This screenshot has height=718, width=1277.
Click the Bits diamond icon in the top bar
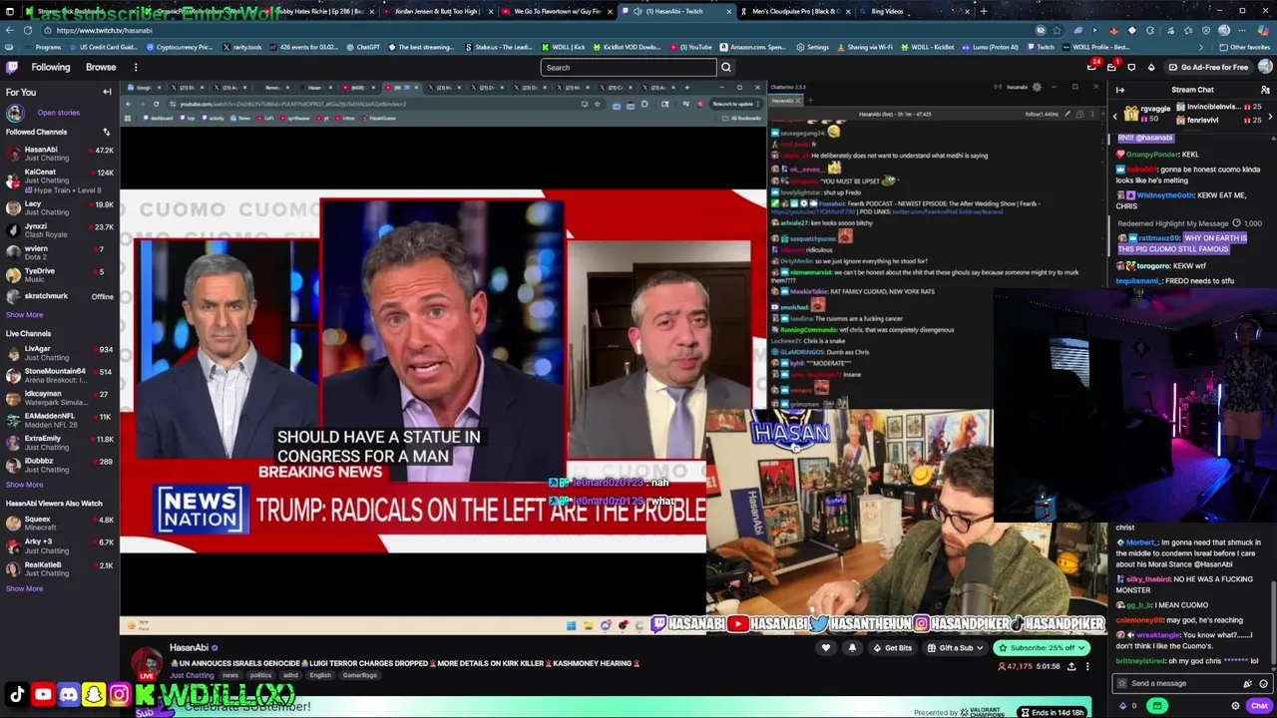[1151, 67]
